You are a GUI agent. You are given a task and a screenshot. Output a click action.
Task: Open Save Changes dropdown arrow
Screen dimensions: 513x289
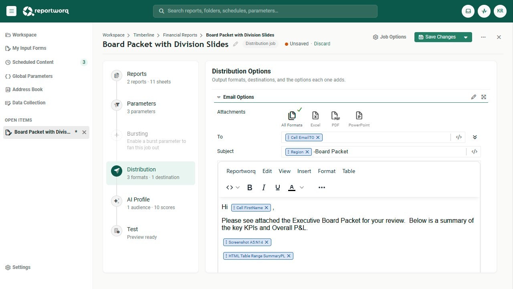466,37
